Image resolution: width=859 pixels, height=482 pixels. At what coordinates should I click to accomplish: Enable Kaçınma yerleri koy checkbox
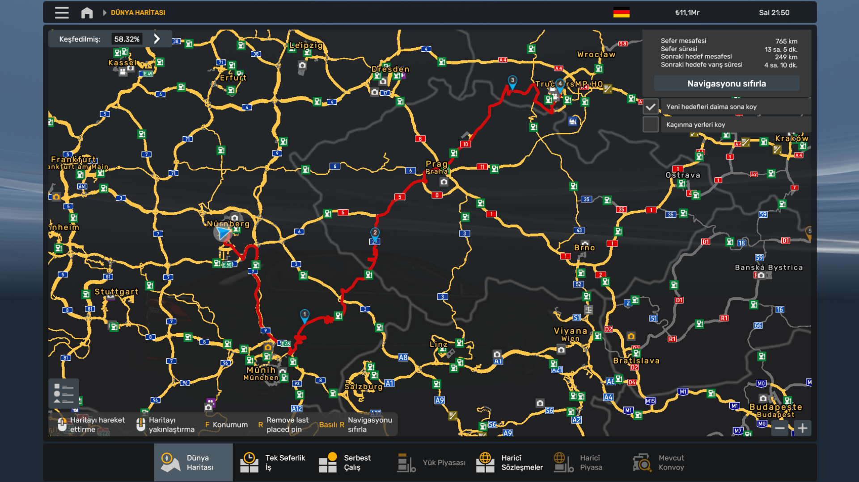click(651, 125)
